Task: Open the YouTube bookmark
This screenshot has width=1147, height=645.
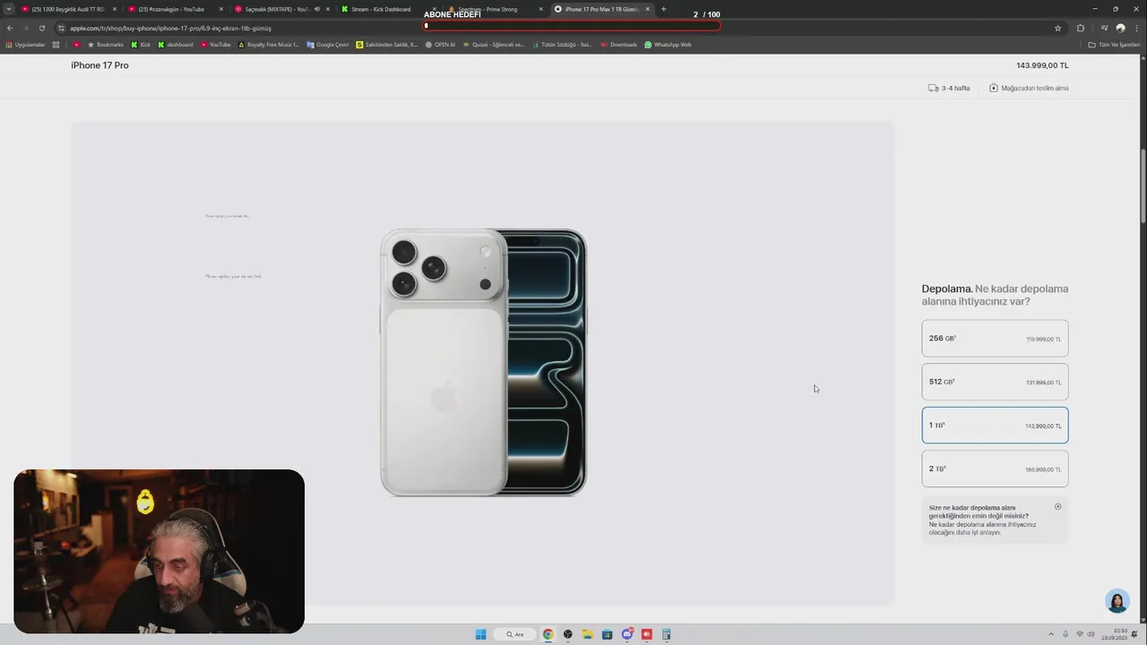Action: (x=216, y=45)
